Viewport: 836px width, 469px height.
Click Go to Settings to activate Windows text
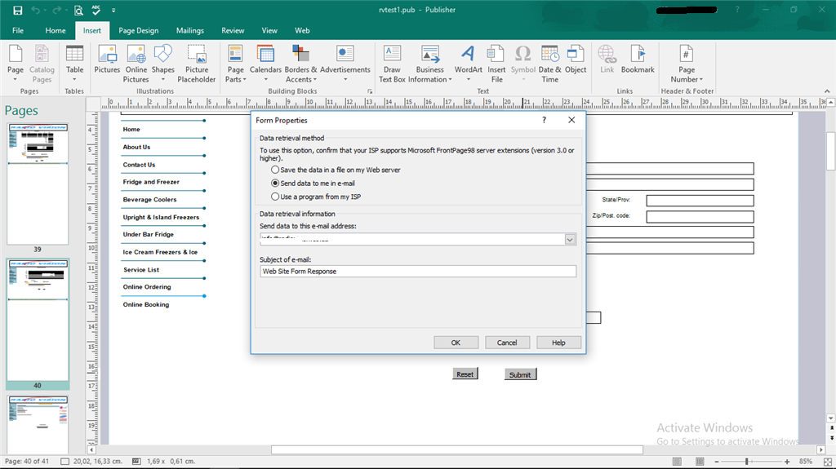coord(727,442)
